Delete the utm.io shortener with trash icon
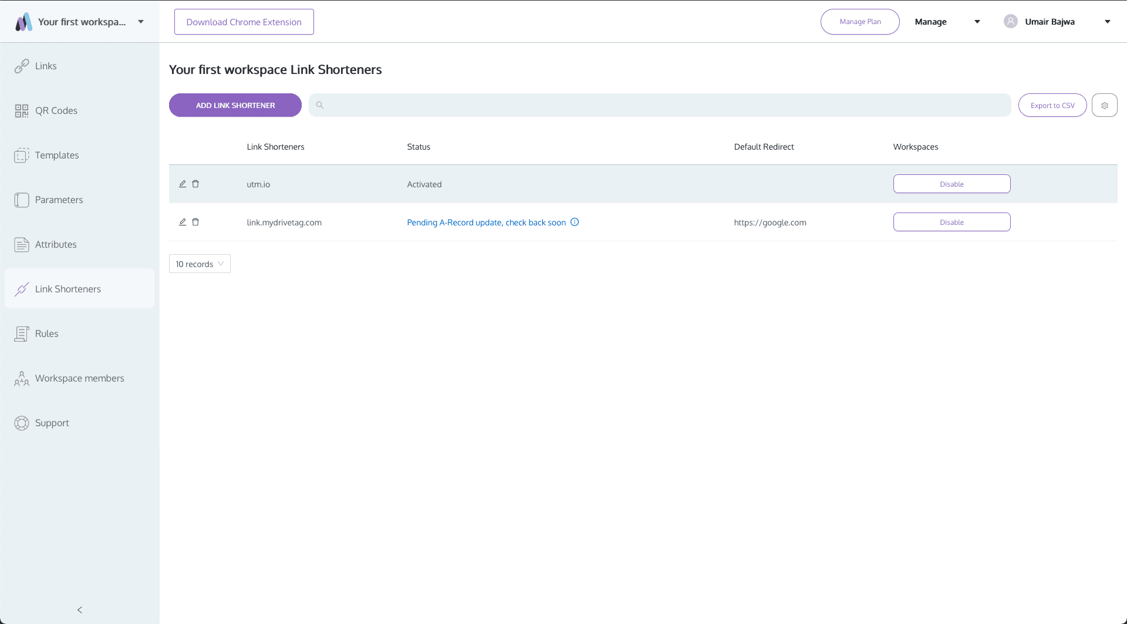 [195, 184]
